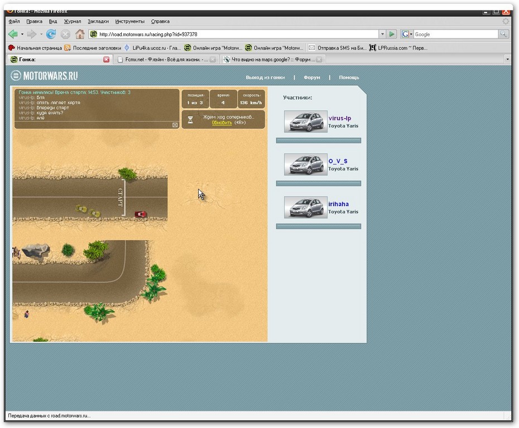Open the first Онлайн игра Motorwars bookmark
This screenshot has width=519, height=428.
click(213, 48)
